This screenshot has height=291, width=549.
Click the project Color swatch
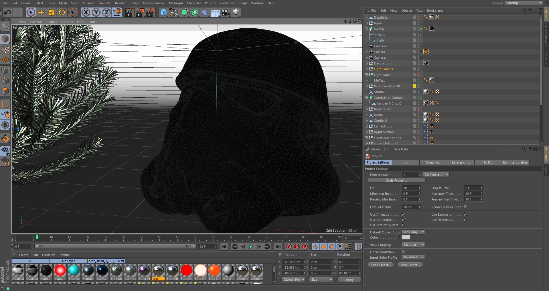pos(406,237)
